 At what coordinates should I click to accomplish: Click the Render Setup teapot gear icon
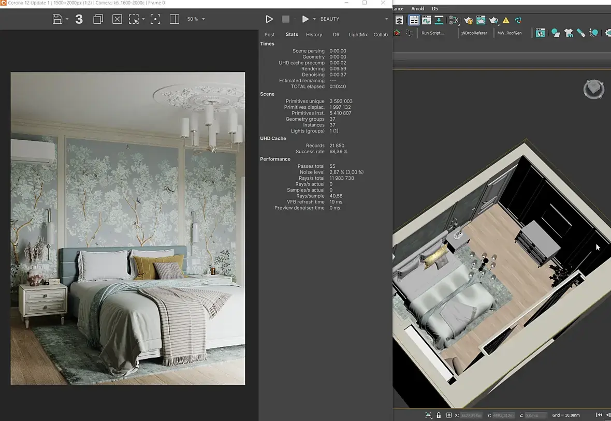click(x=469, y=20)
